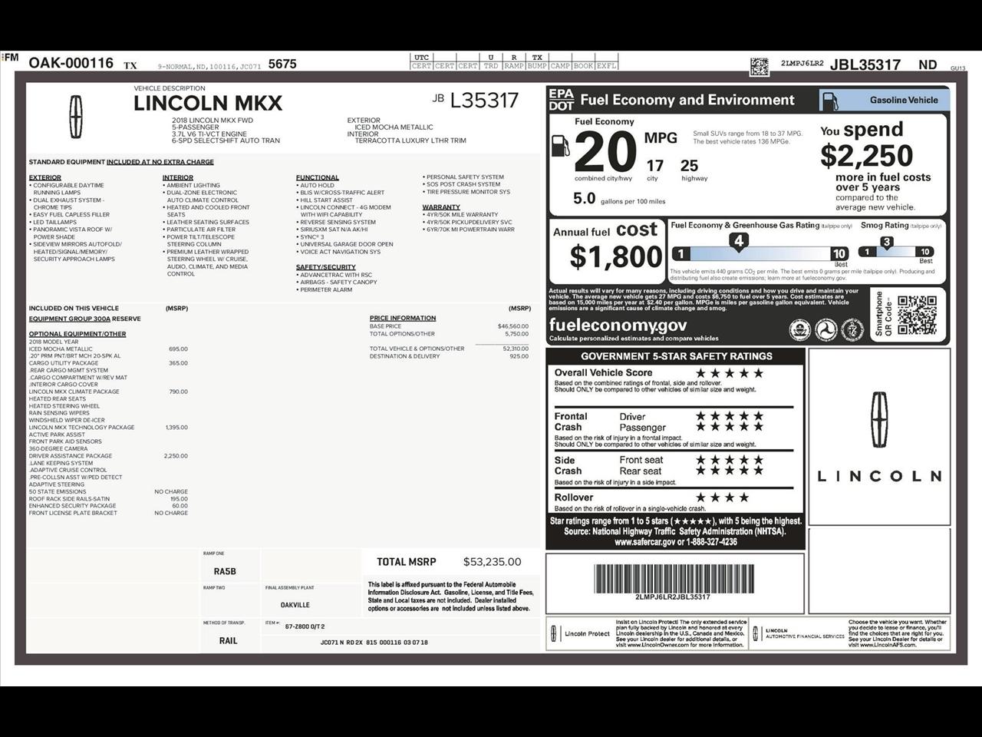Click the LINCOLN MKX heading
This screenshot has width=982, height=737.
[208, 104]
